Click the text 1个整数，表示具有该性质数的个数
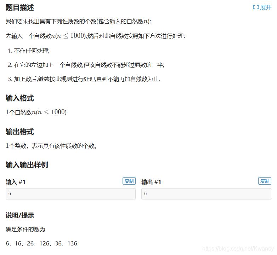277x255 pixels. (x=51, y=146)
